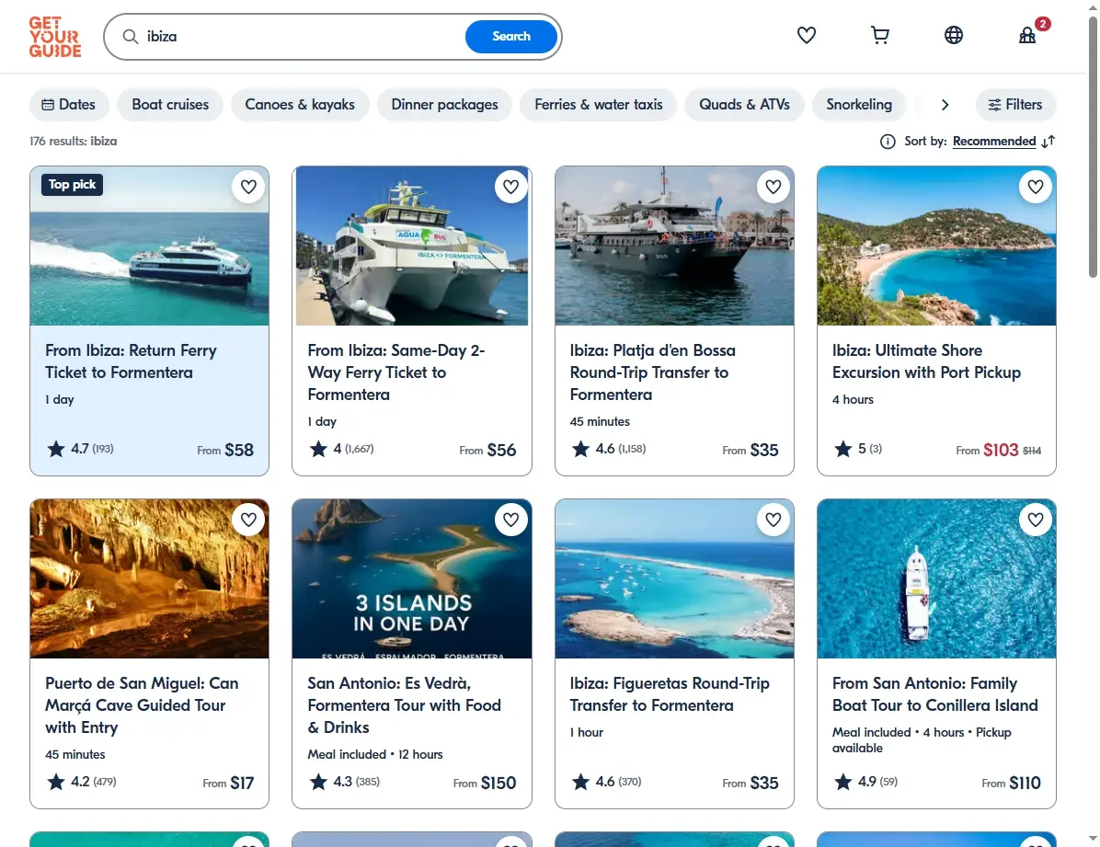Click the magnifier icon in search box
The height and width of the screenshot is (847, 1100).
click(x=131, y=37)
